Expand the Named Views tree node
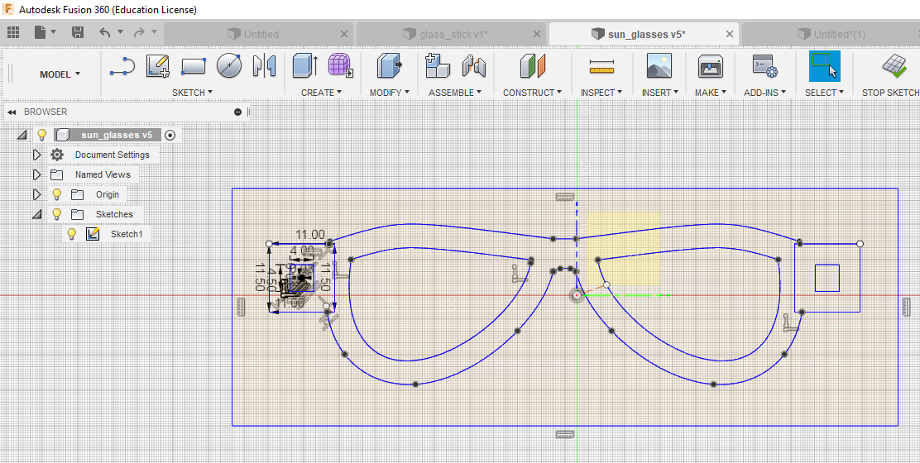 37,174
